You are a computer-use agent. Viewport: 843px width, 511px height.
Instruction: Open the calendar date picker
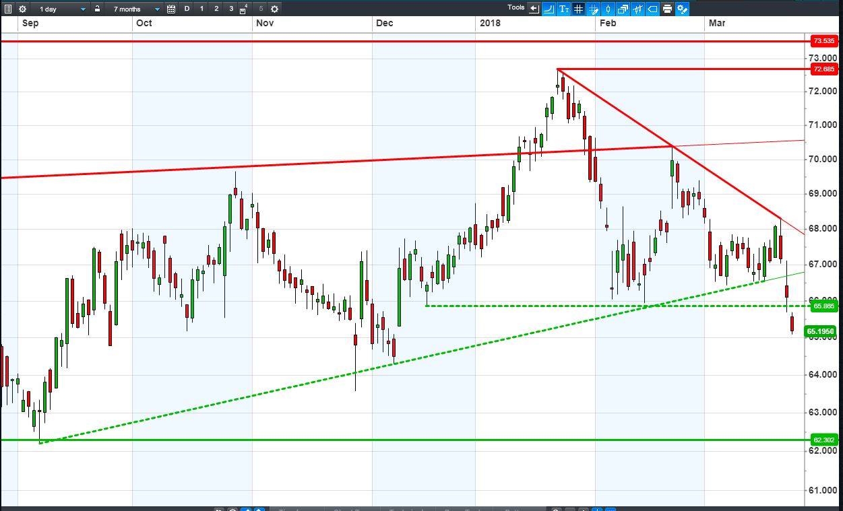click(x=171, y=9)
